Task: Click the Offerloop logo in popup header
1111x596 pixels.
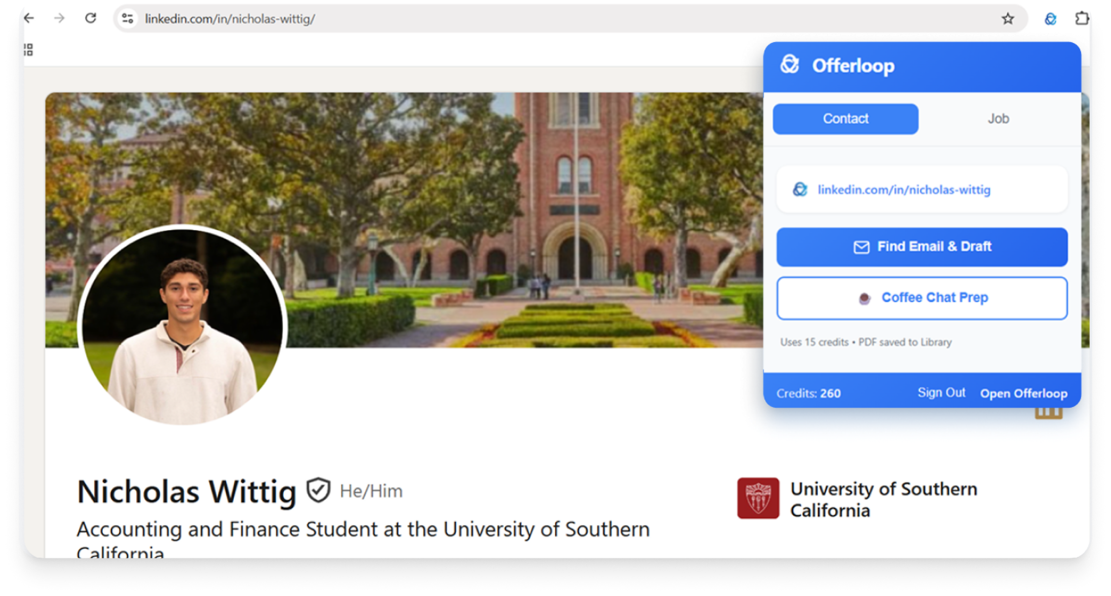Action: [x=790, y=65]
